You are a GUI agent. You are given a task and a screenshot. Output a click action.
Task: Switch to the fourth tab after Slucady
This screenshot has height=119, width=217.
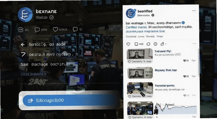click(x=160, y=37)
